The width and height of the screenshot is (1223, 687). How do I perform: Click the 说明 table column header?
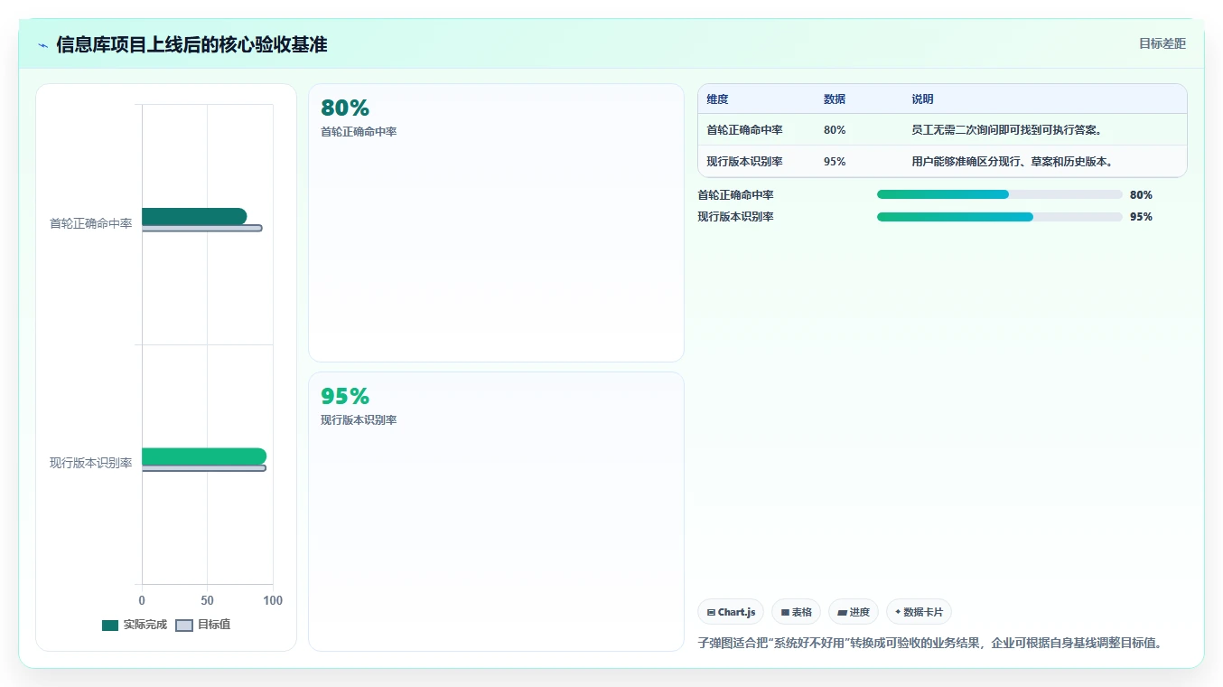[922, 99]
